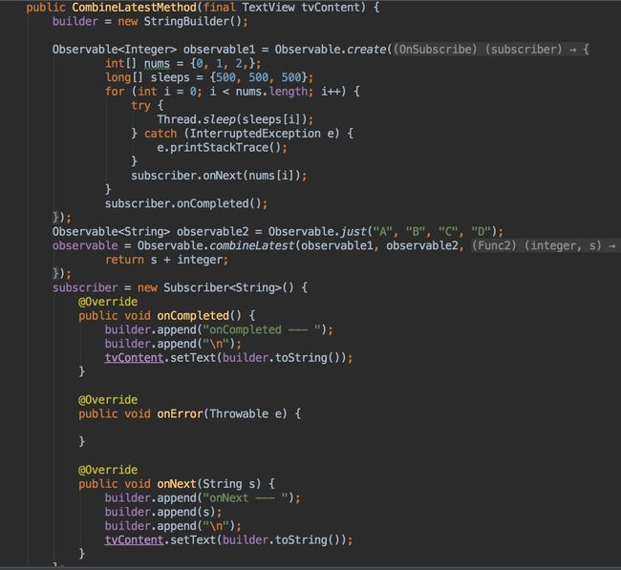Click "e.printStackTrace()" statement
Image resolution: width=621 pixels, height=570 pixels.
click(x=219, y=147)
